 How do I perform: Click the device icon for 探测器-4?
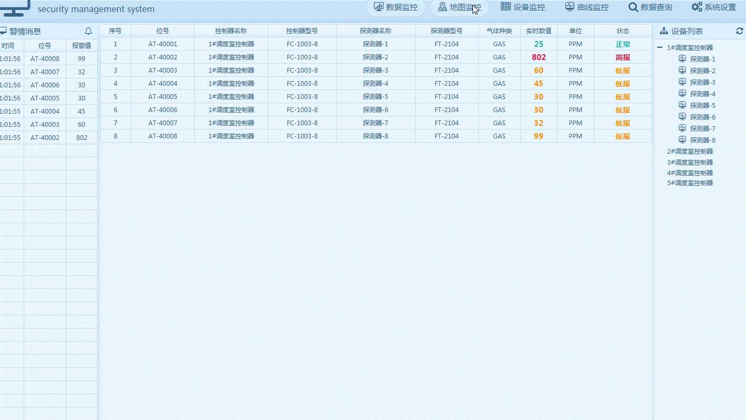click(x=682, y=94)
